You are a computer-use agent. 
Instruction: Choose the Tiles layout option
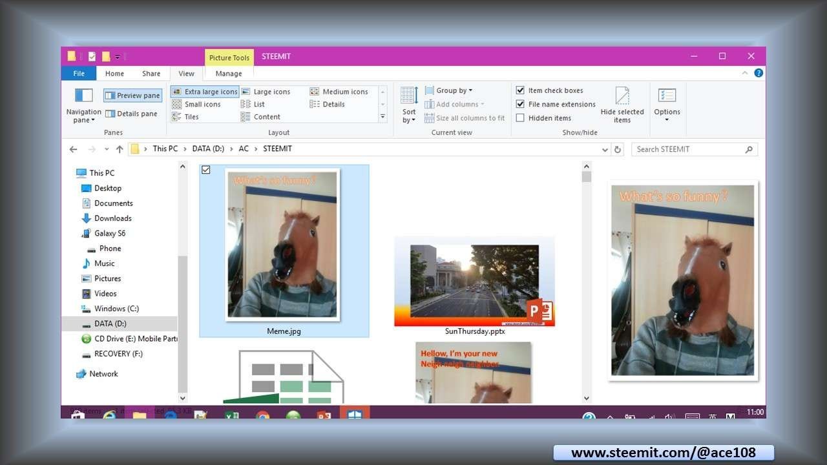185,117
